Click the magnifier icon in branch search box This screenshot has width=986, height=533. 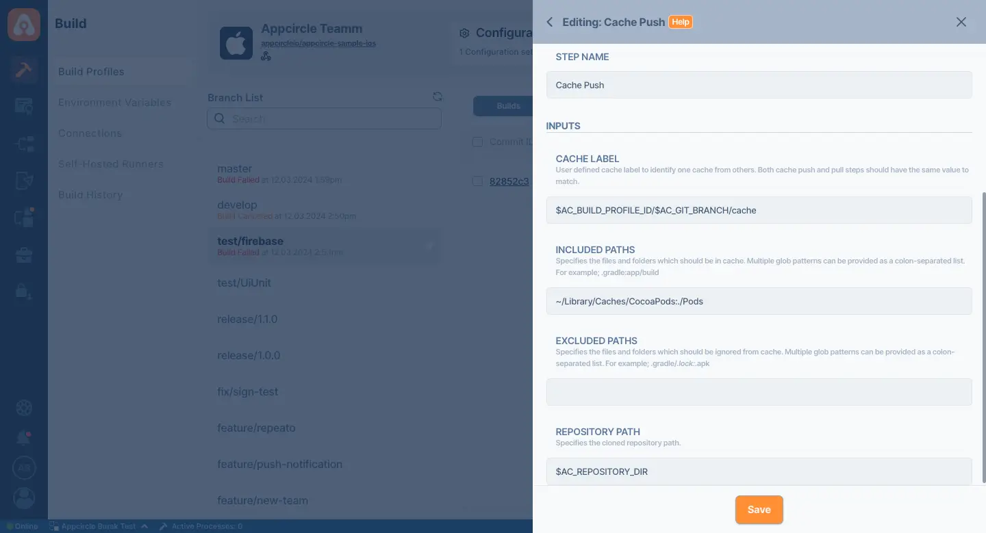(x=219, y=118)
